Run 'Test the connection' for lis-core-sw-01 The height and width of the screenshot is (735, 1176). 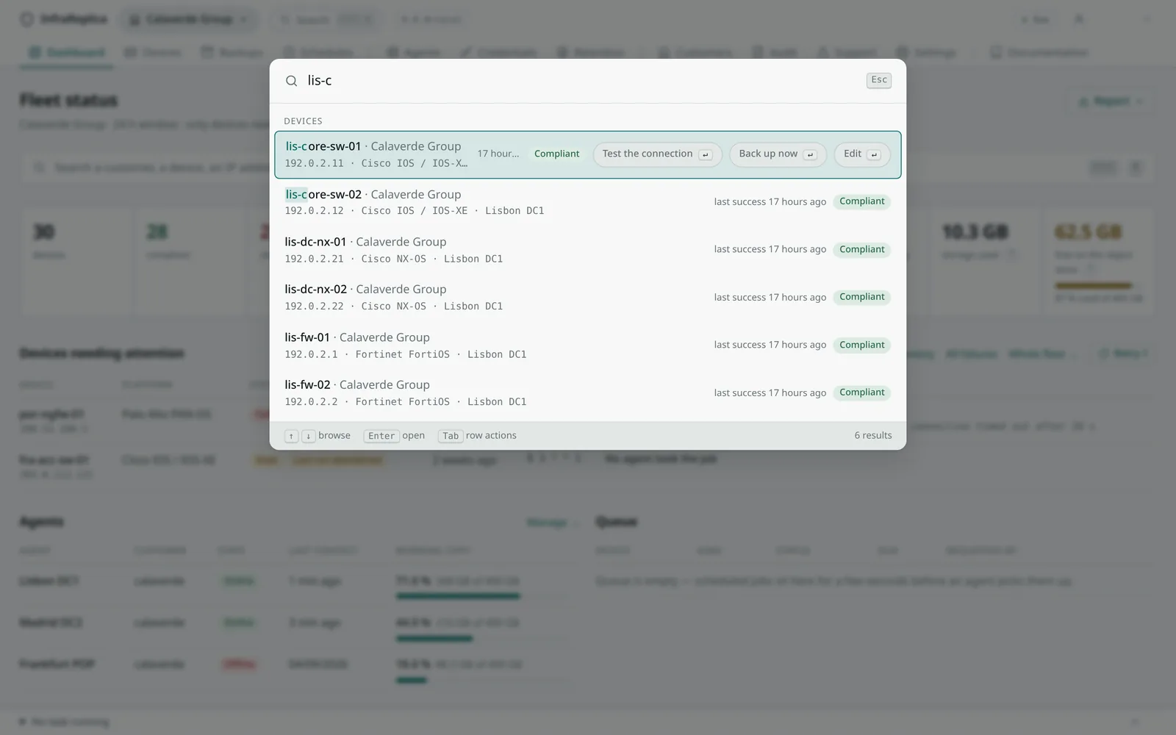pos(657,154)
